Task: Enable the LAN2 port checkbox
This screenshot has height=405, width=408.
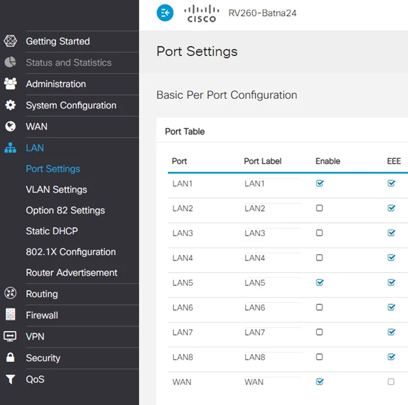Action: click(319, 208)
